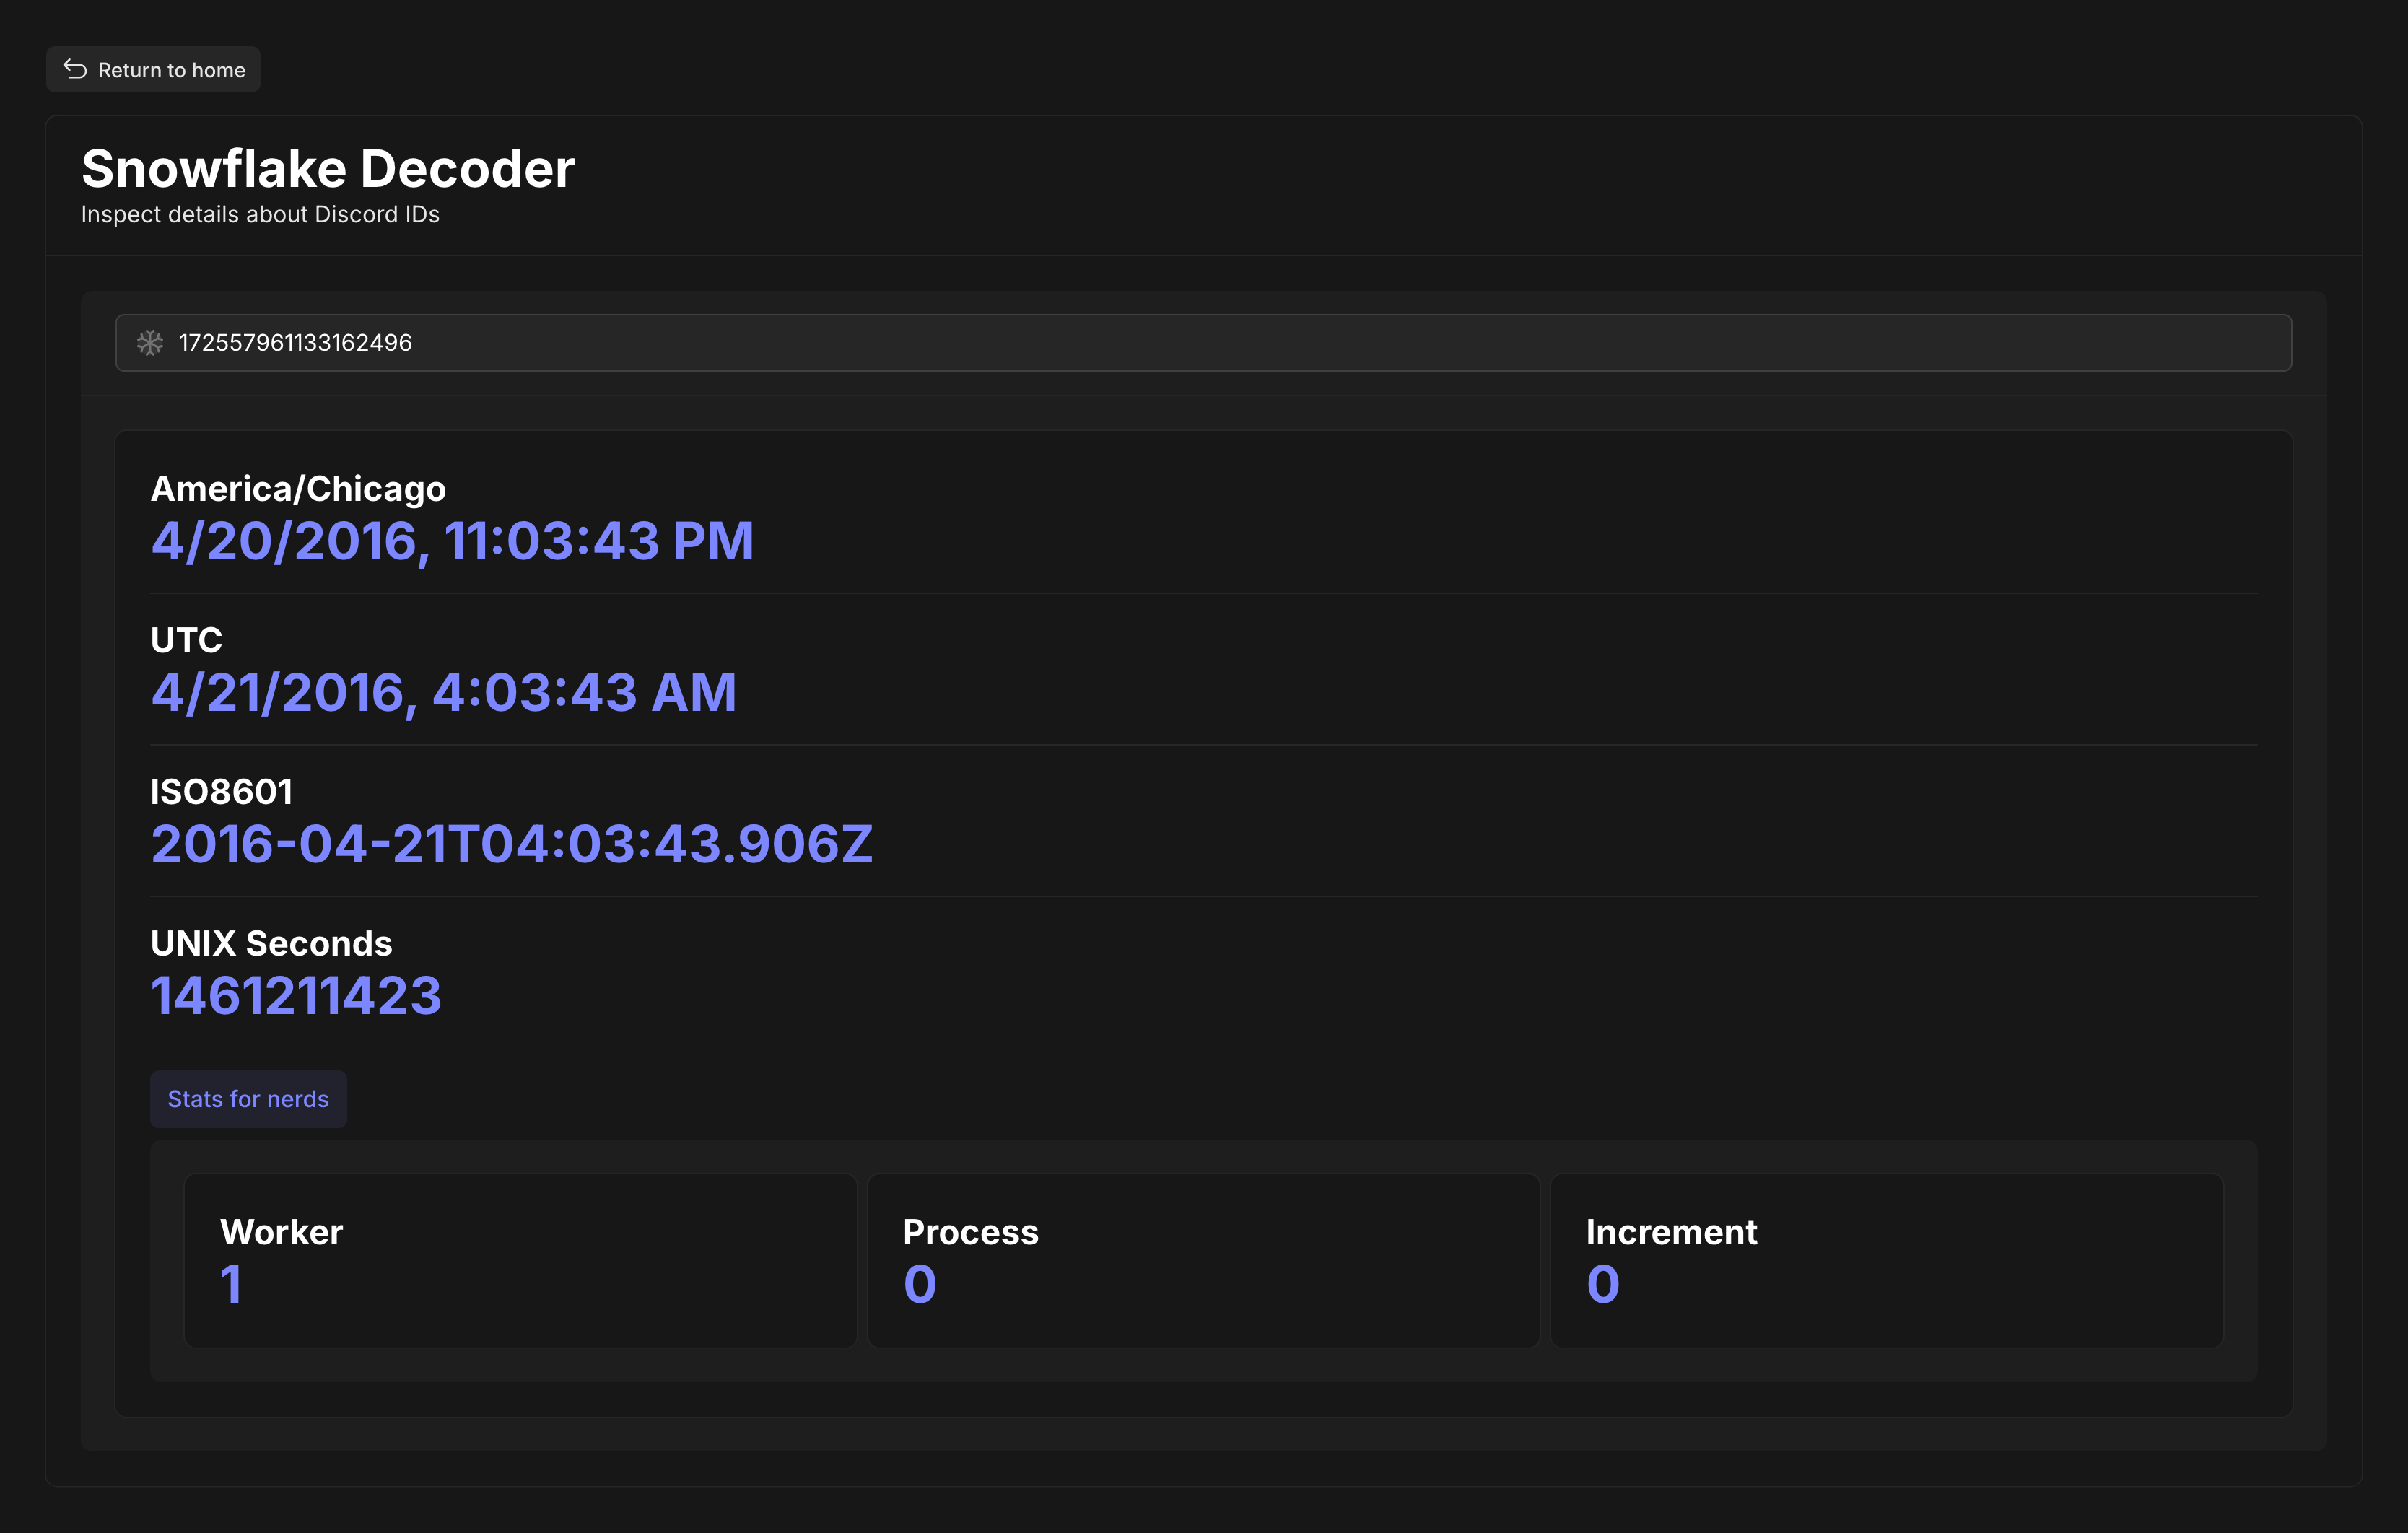2408x1533 pixels.
Task: Click the Snowflake Decoder heading
Action: coord(328,168)
